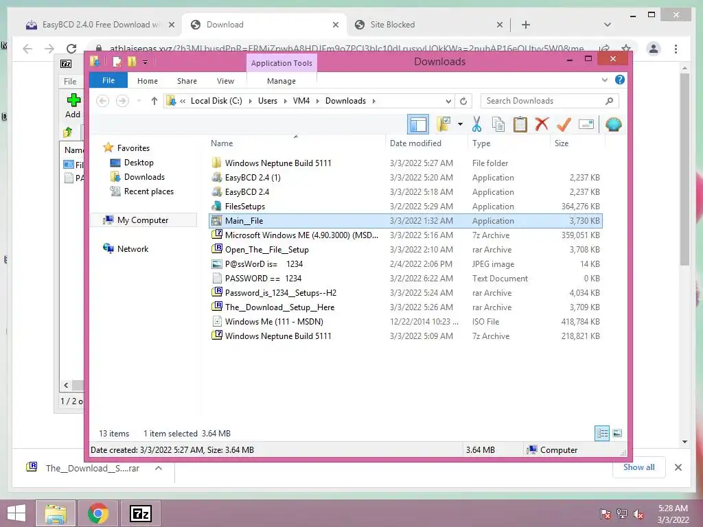Expand the folder options dropdown arrow

pyautogui.click(x=460, y=124)
